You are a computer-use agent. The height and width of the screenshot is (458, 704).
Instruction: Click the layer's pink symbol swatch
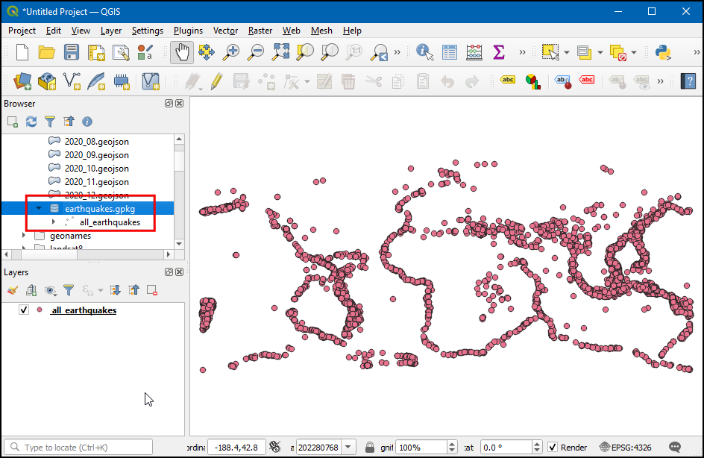(40, 310)
